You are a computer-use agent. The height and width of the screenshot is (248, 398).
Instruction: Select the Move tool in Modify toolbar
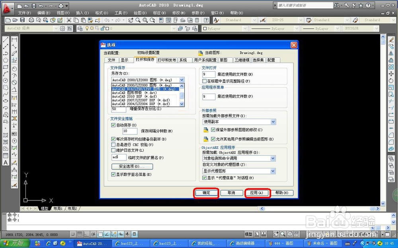pos(391,74)
